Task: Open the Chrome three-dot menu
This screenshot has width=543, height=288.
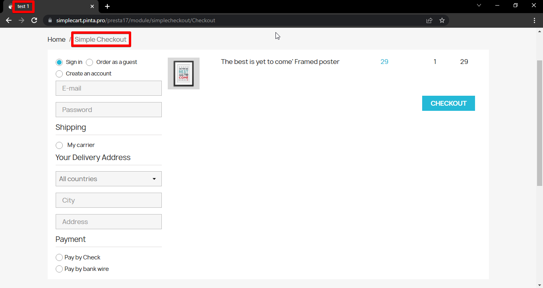Action: click(535, 20)
